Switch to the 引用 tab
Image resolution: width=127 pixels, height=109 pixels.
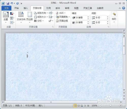tap(49, 8)
